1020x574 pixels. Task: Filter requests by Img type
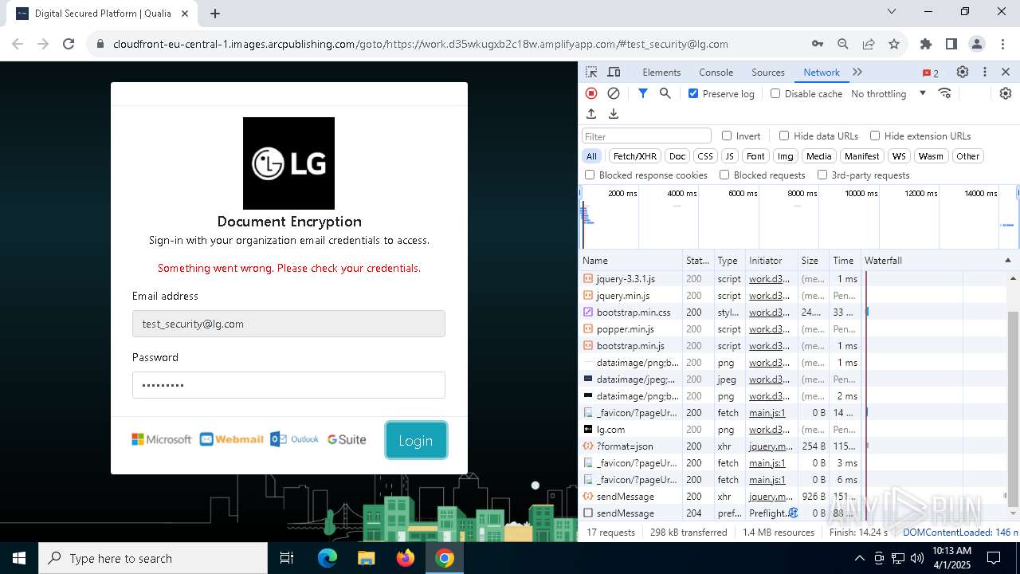click(x=786, y=156)
